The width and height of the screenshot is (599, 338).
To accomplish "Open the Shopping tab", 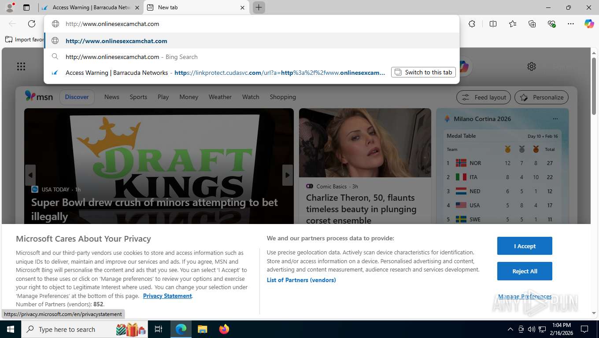I will click(283, 97).
